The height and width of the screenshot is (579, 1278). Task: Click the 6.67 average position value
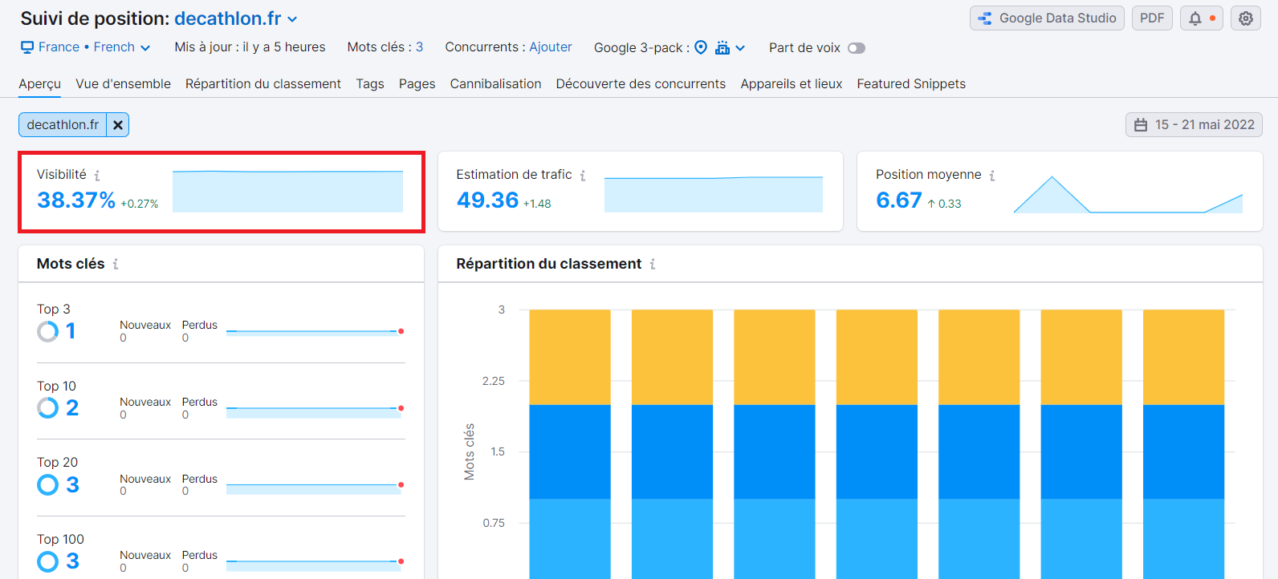899,200
